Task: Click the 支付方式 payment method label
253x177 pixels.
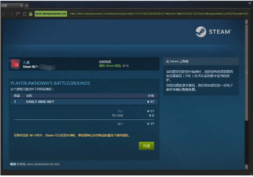Action: pos(105,62)
